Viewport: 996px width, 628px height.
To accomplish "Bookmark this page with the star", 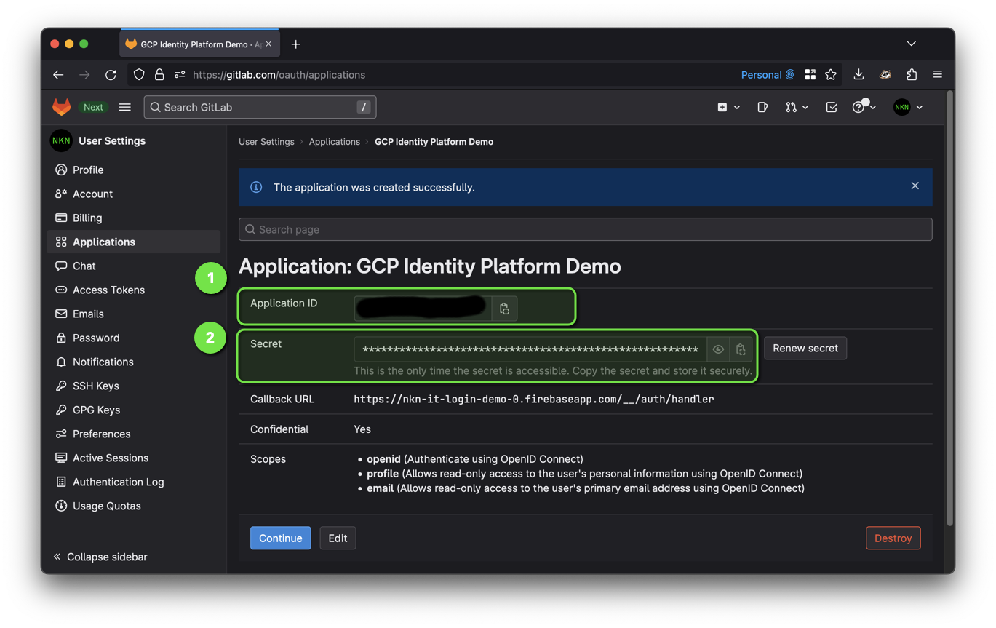I will 831,74.
